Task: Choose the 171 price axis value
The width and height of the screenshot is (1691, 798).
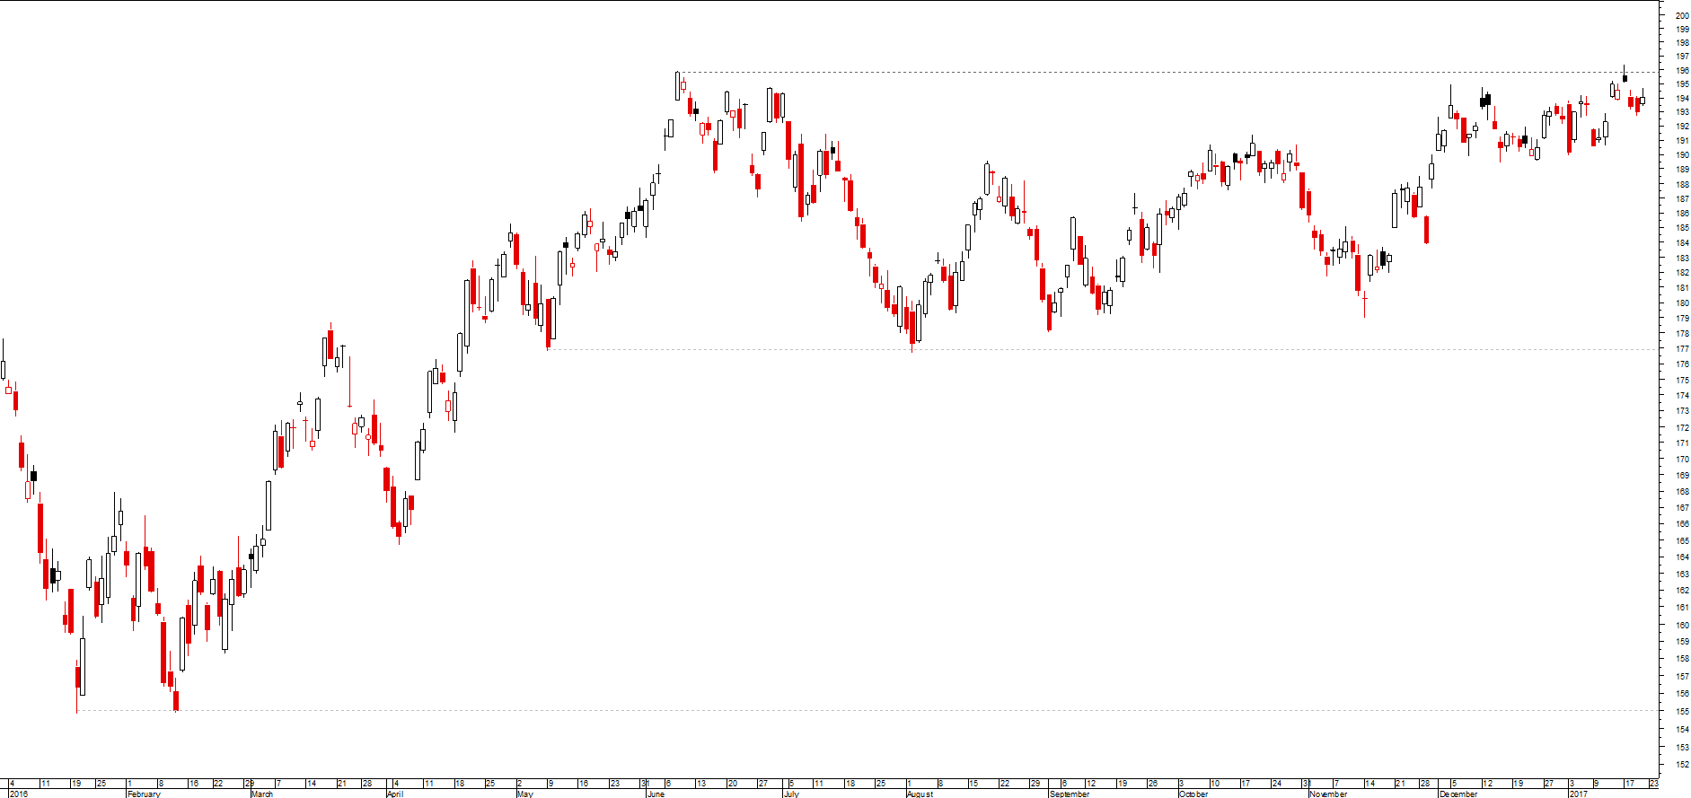Action: (x=1681, y=443)
